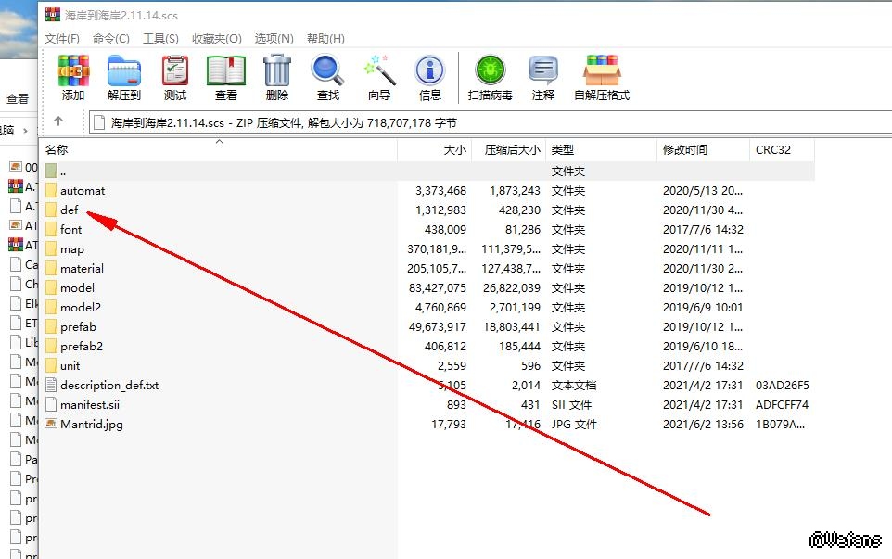Click the 查找 (Find) magnifier icon

tap(328, 72)
